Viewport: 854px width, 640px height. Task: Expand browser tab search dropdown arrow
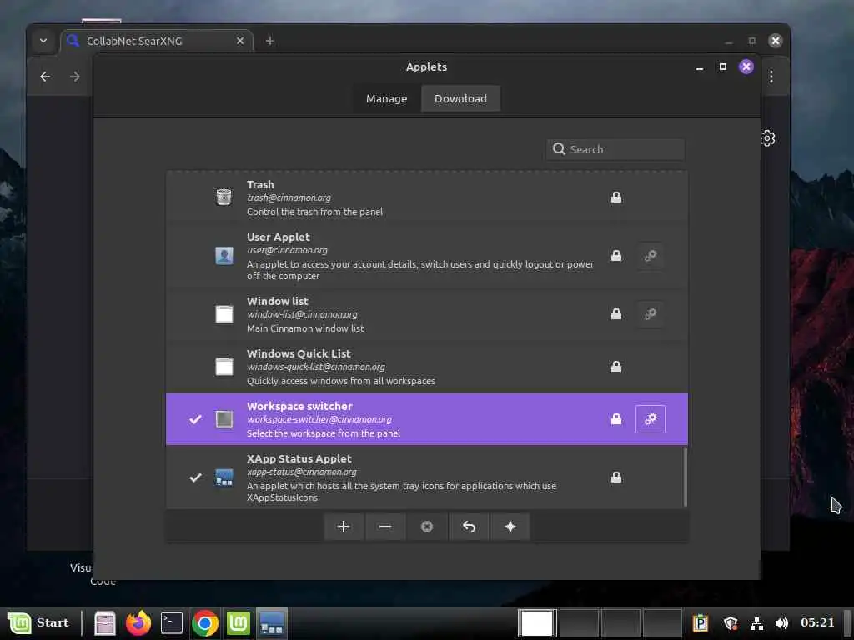[43, 41]
